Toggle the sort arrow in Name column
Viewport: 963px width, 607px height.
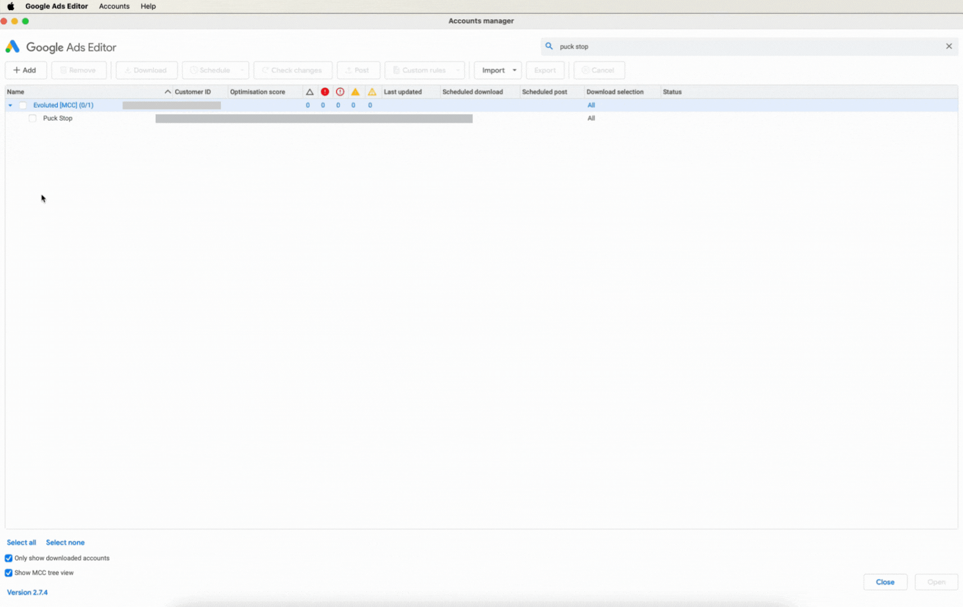click(167, 92)
